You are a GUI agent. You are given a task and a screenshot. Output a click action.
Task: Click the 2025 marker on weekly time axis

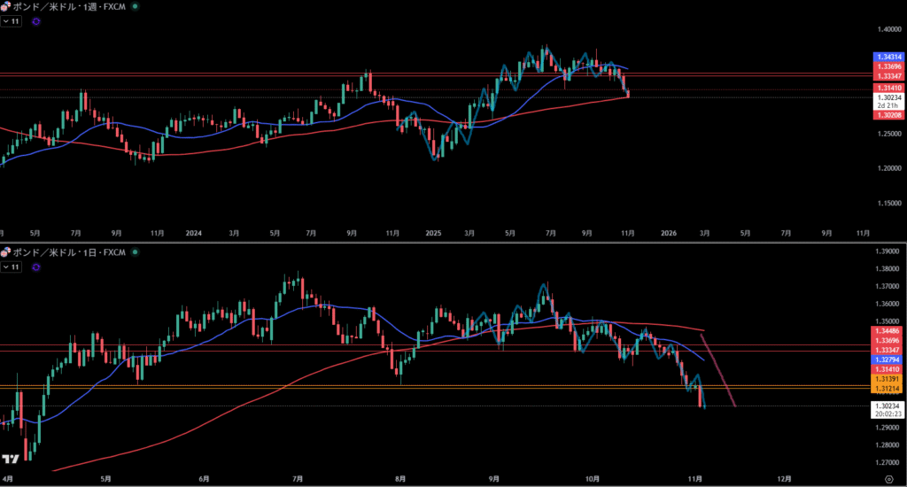(431, 234)
